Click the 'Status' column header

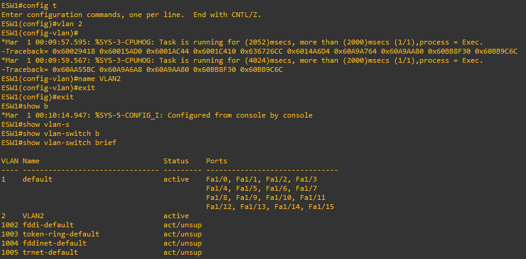(176, 161)
